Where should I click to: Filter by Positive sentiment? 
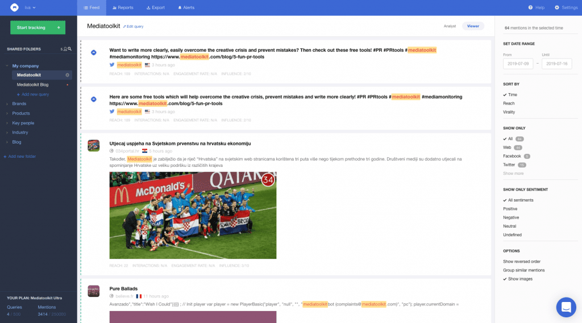tap(510, 209)
